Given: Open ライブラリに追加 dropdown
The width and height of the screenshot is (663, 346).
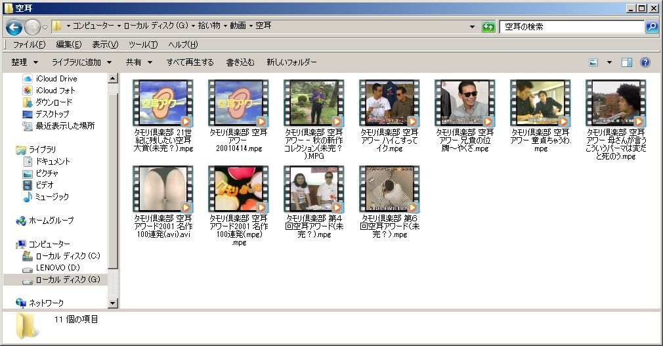Looking at the screenshot, I should [x=81, y=62].
